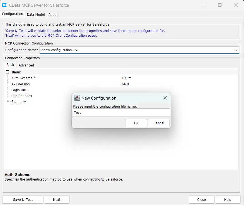Click the CData logo icon in title bar
This screenshot has width=244, height=205.
[x=4, y=5]
